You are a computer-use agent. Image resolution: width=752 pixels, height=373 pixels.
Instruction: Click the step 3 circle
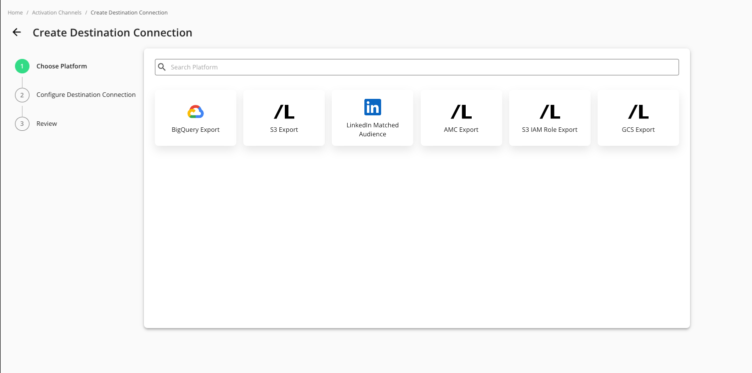22,124
